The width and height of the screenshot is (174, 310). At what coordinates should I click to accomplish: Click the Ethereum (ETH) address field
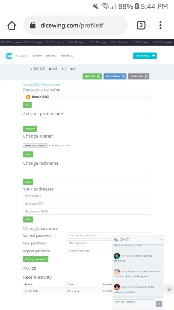tap(87, 204)
